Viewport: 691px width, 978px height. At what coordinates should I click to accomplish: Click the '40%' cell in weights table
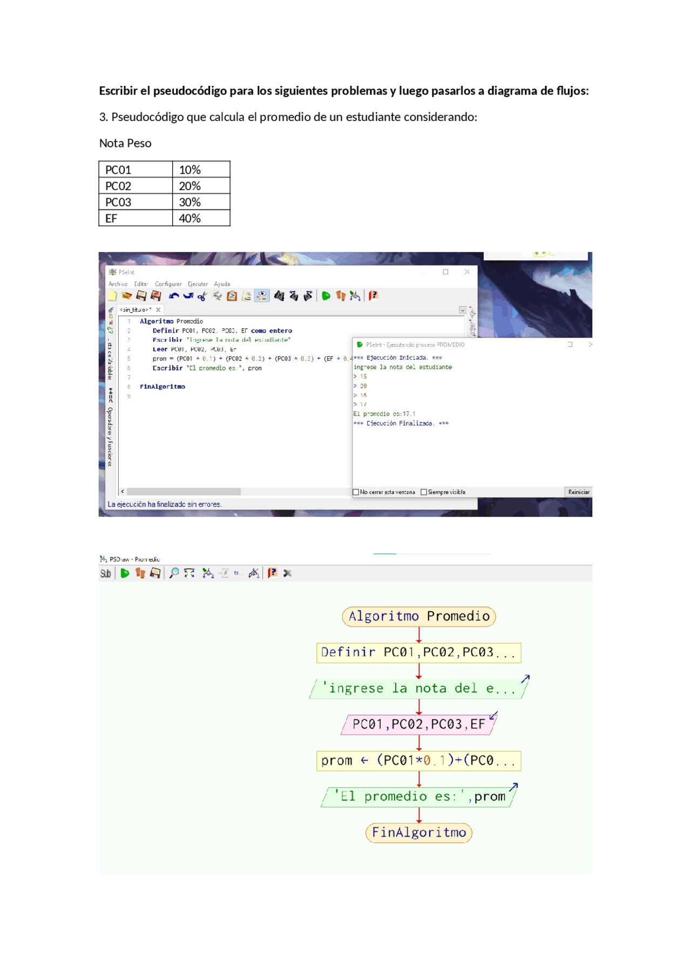[201, 218]
